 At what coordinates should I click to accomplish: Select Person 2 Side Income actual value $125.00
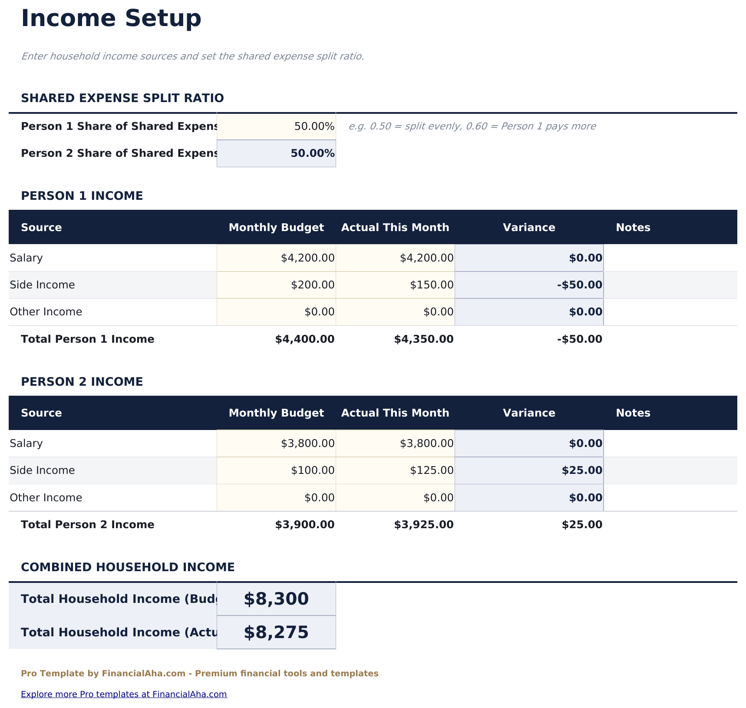(395, 470)
